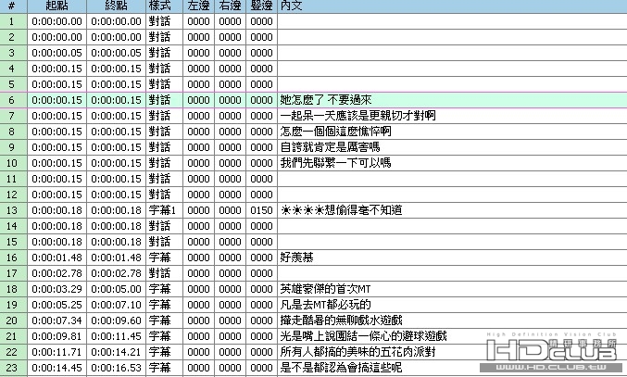Click the 內文 column header
Image resolution: width=627 pixels, height=377 pixels.
(x=452, y=6)
